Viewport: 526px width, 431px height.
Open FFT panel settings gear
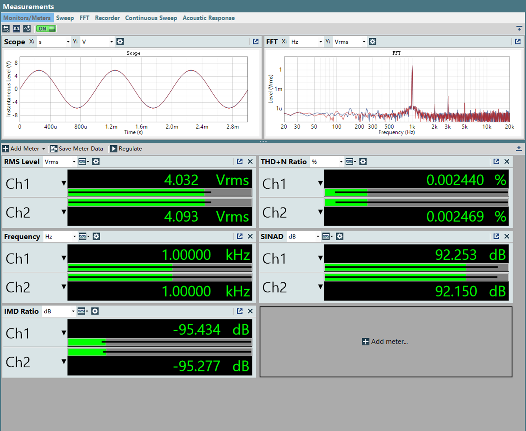372,42
